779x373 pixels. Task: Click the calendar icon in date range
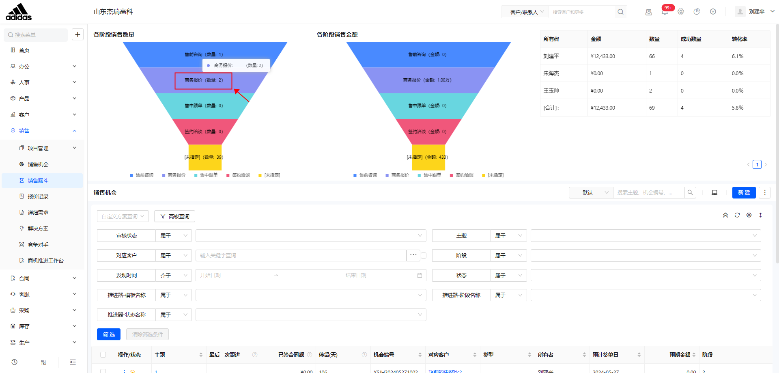pos(420,275)
